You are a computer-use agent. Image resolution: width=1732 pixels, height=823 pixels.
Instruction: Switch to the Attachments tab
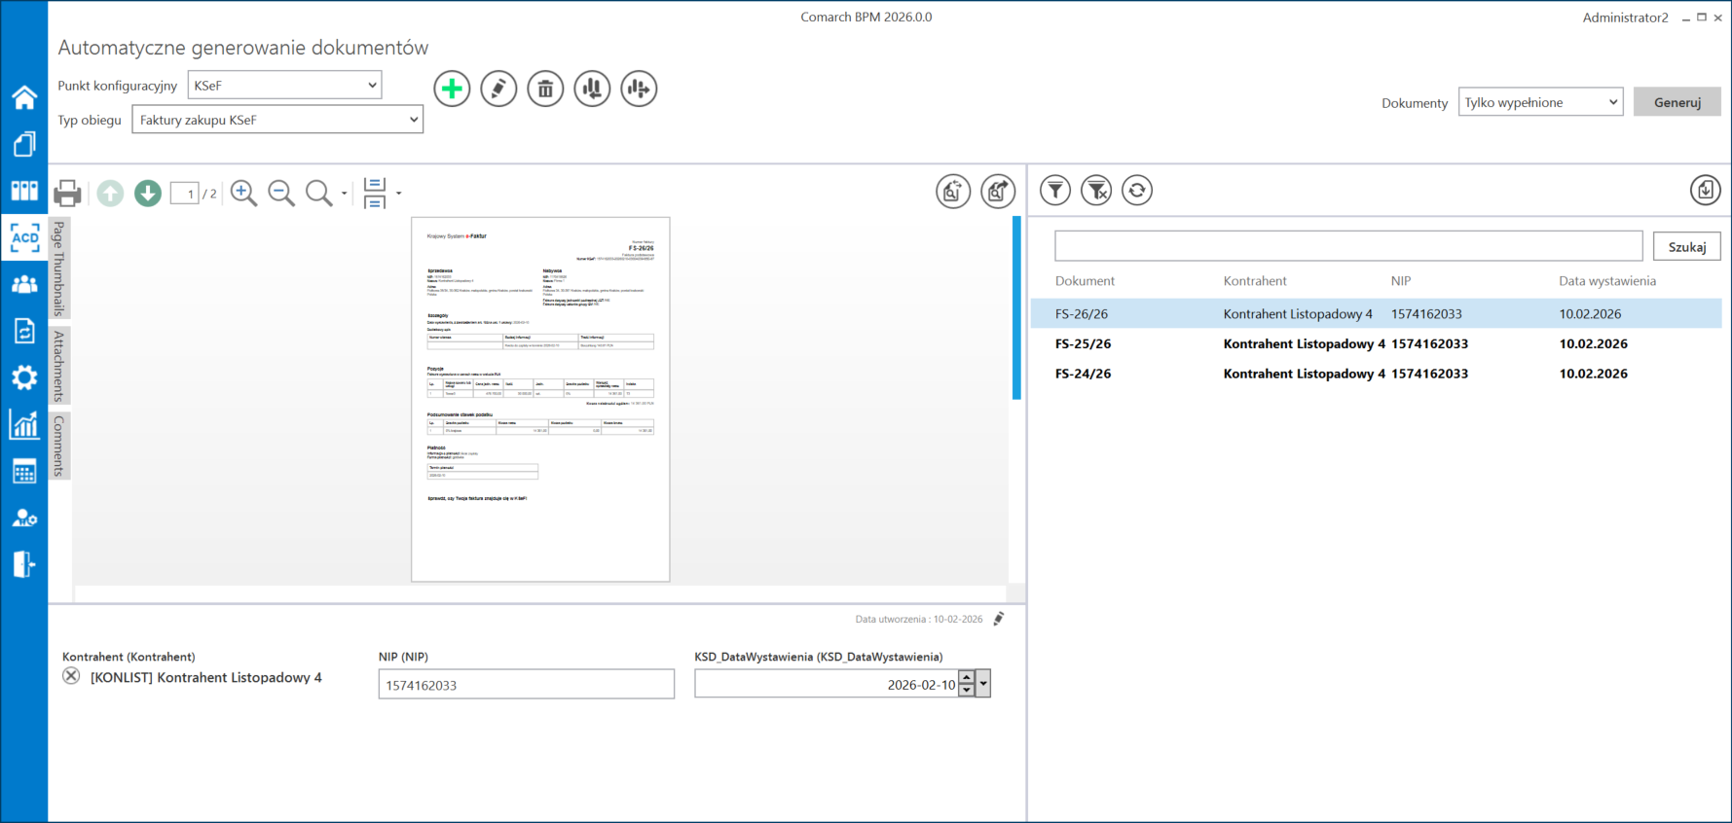click(59, 366)
